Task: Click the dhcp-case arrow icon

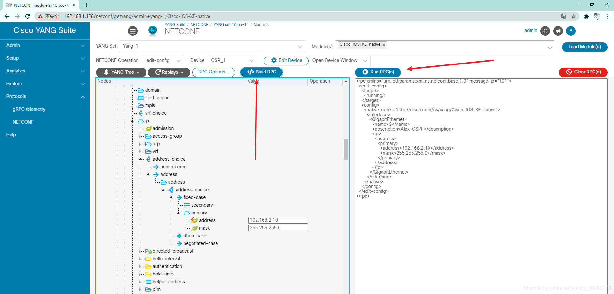Action: point(179,236)
